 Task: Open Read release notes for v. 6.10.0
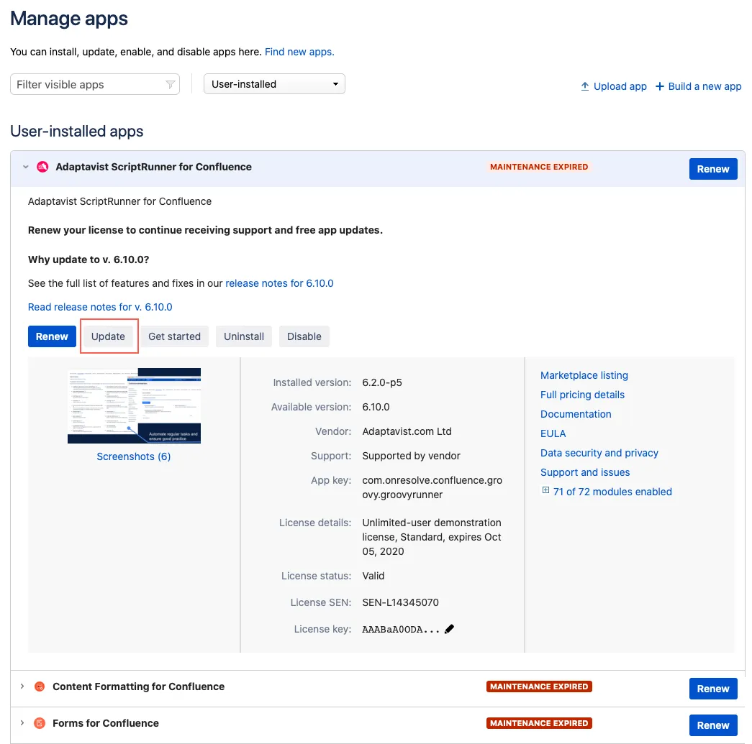[x=100, y=307]
